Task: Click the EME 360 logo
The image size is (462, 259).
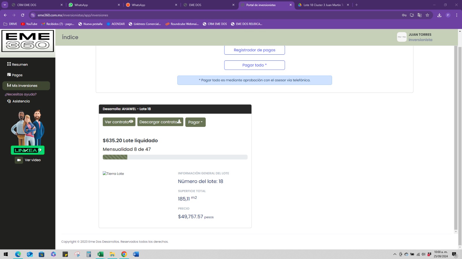Action: tap(28, 41)
